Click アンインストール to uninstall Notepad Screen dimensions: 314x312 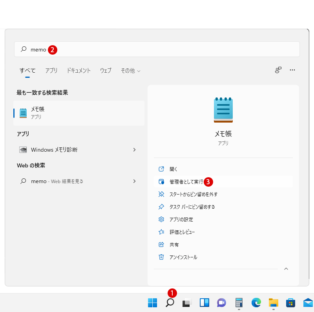point(183,257)
